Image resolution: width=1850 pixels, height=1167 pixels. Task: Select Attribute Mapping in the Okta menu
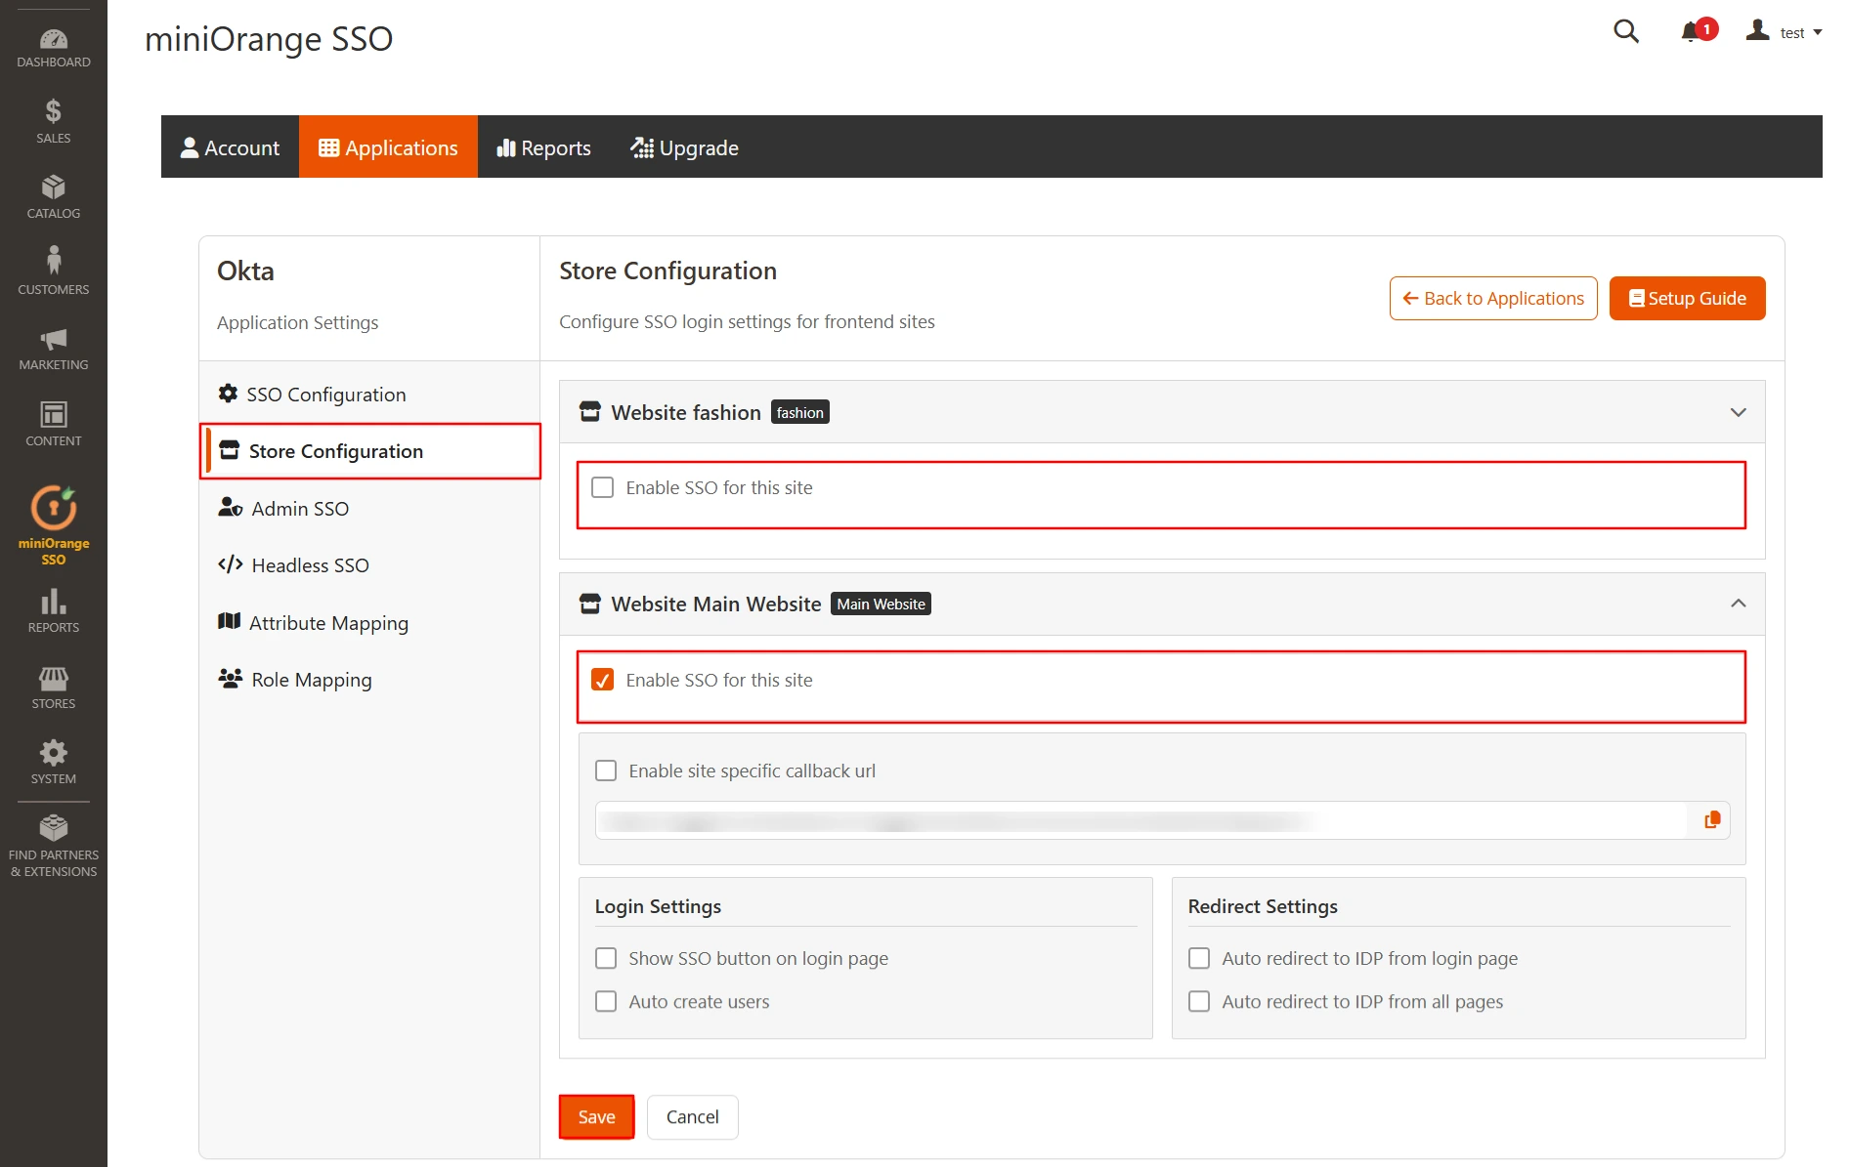328,622
